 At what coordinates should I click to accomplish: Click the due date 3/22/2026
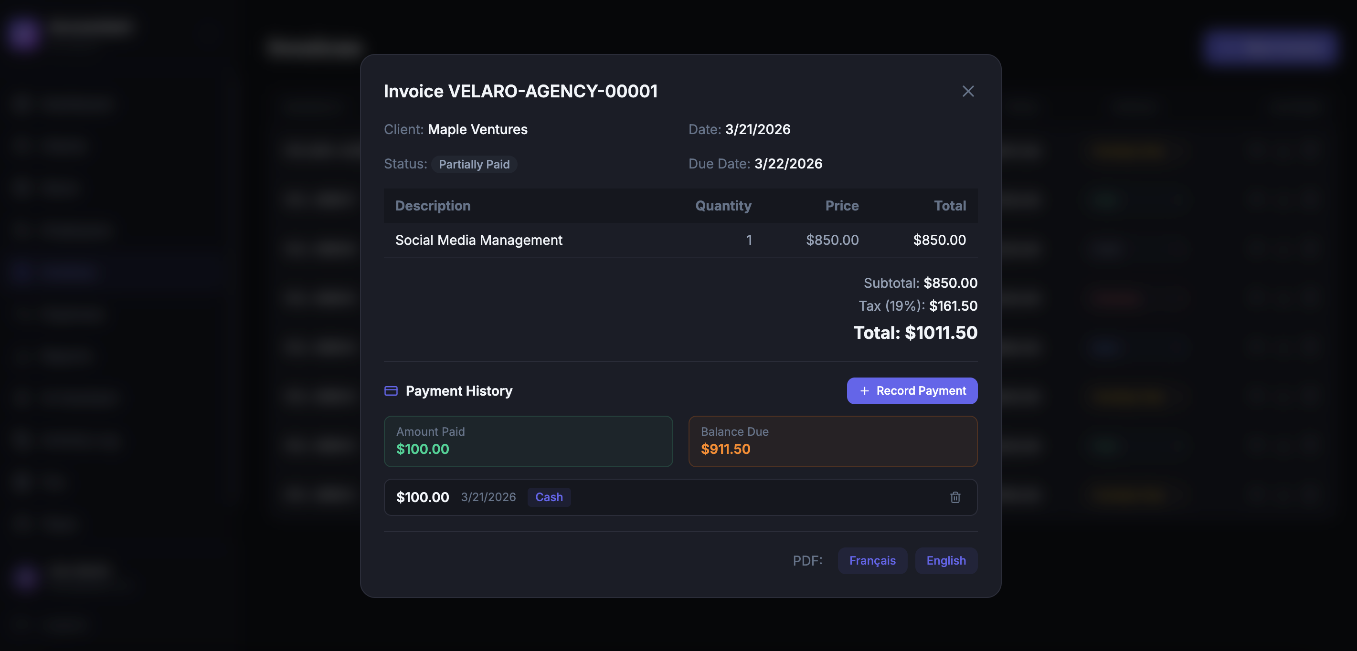click(787, 164)
